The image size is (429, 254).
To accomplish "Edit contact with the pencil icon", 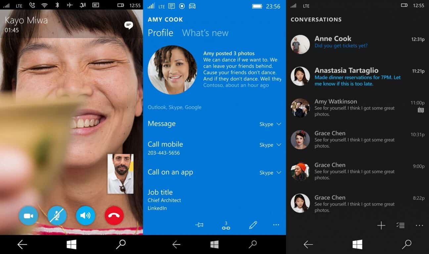I will click(x=253, y=225).
